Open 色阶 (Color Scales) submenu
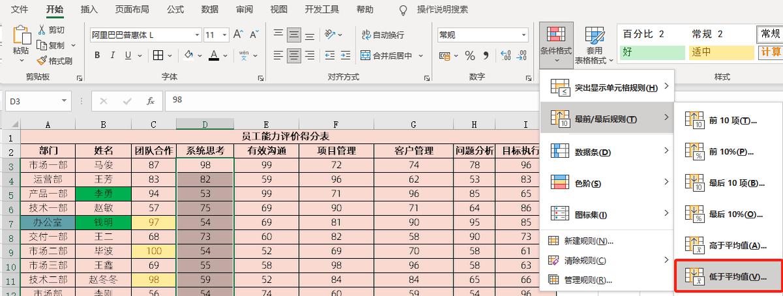The width and height of the screenshot is (783, 296). tap(607, 183)
